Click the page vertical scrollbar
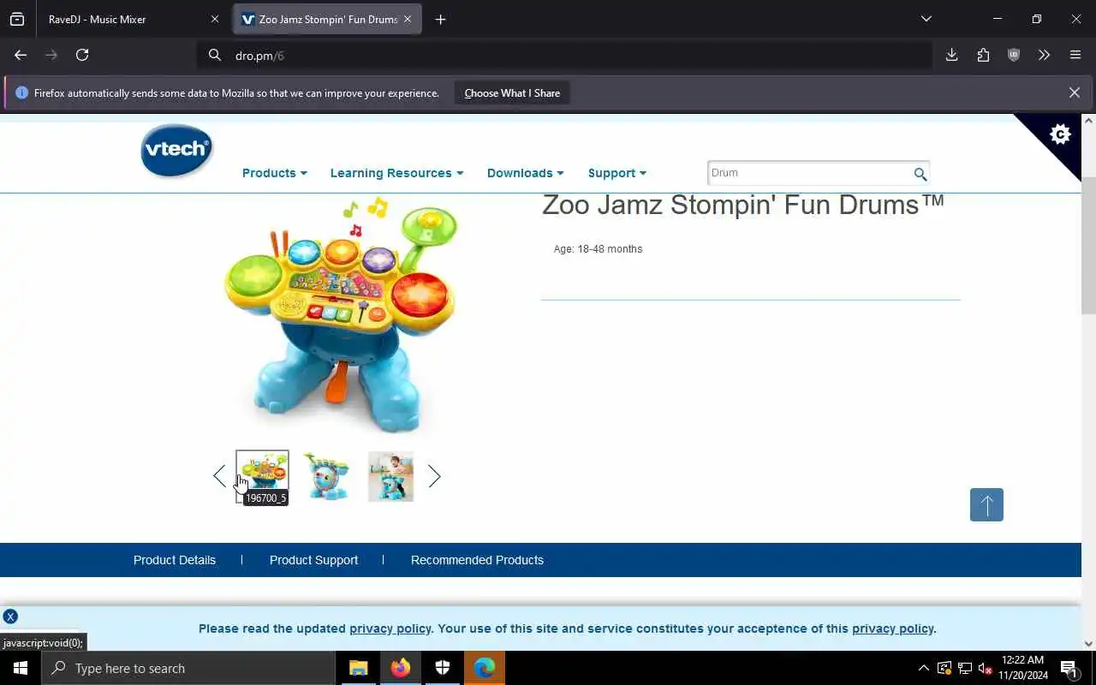The width and height of the screenshot is (1096, 685). [x=1088, y=245]
